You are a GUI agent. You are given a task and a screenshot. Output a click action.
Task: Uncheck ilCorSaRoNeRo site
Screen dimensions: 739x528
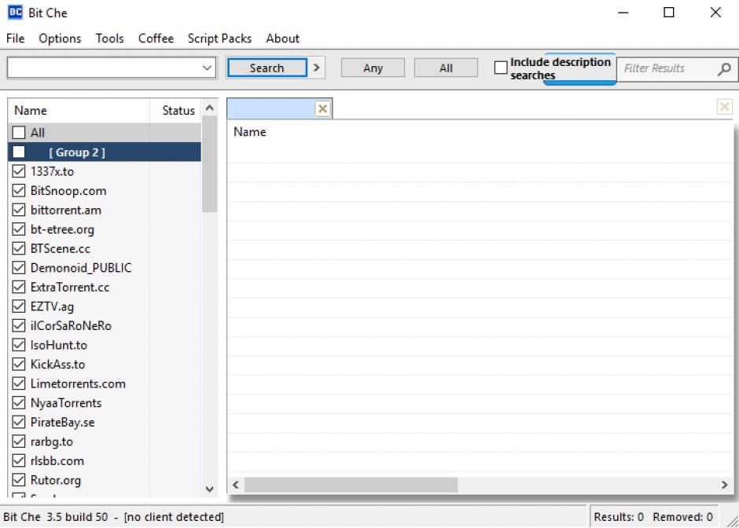(x=19, y=326)
